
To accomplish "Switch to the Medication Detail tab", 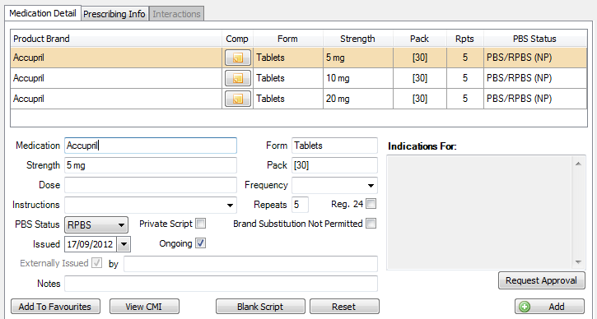I will [x=43, y=13].
